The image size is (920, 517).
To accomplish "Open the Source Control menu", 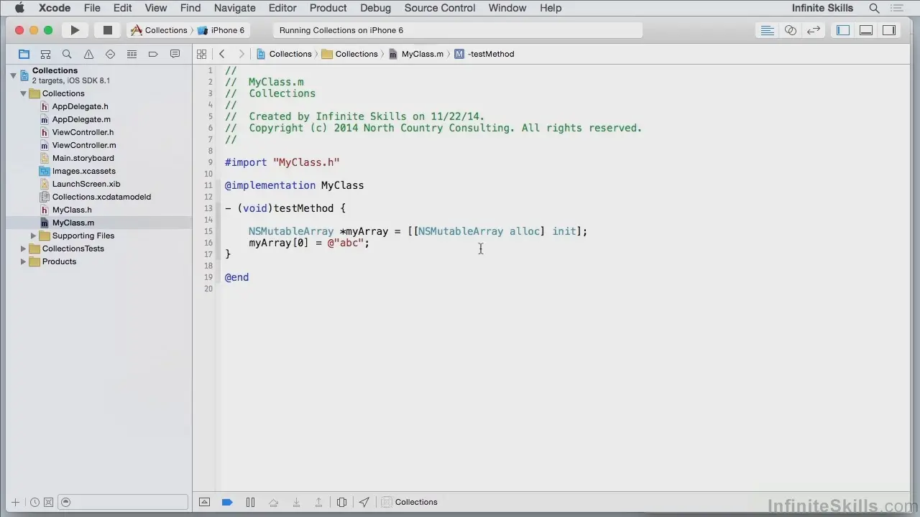I will [439, 8].
